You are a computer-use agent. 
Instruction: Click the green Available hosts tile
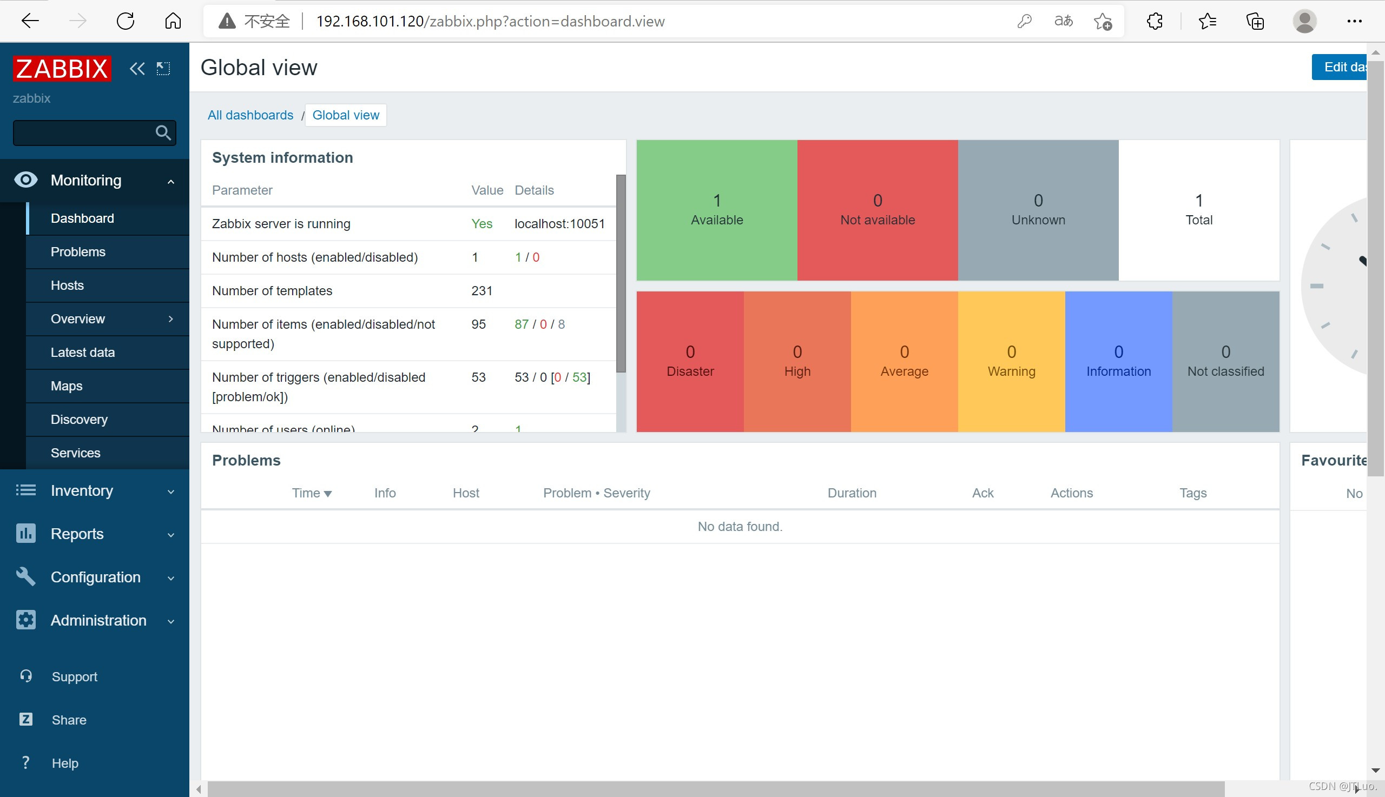pos(716,210)
